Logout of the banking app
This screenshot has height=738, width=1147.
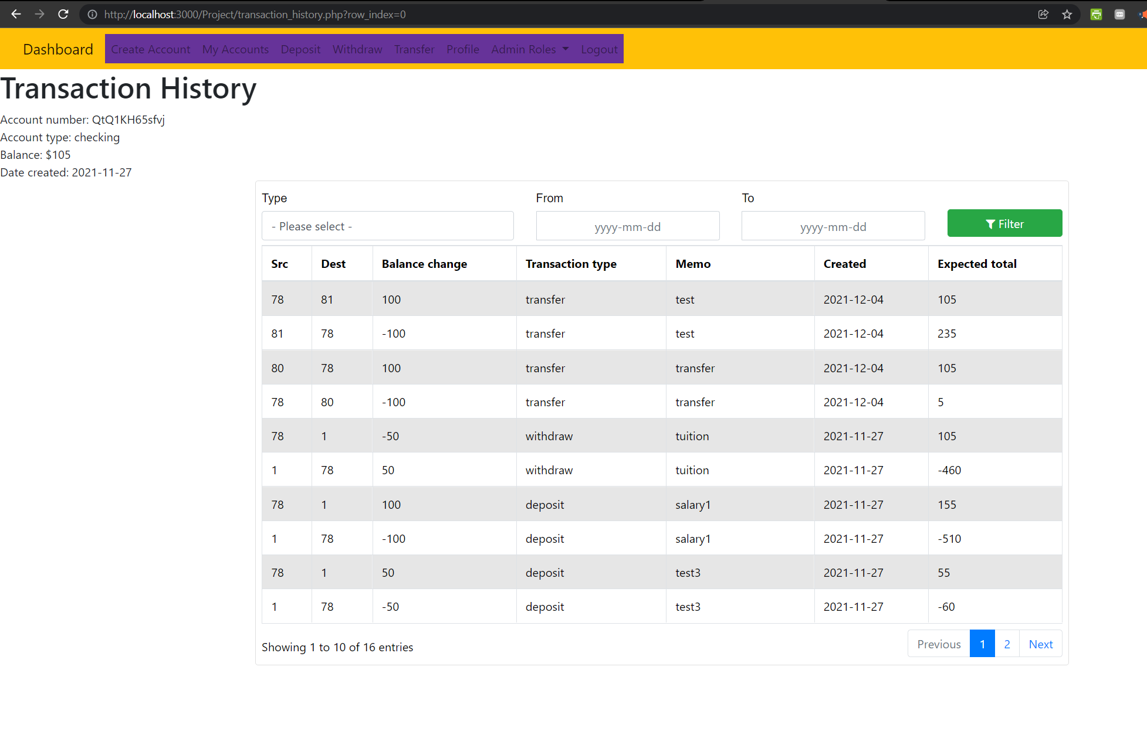[599, 49]
